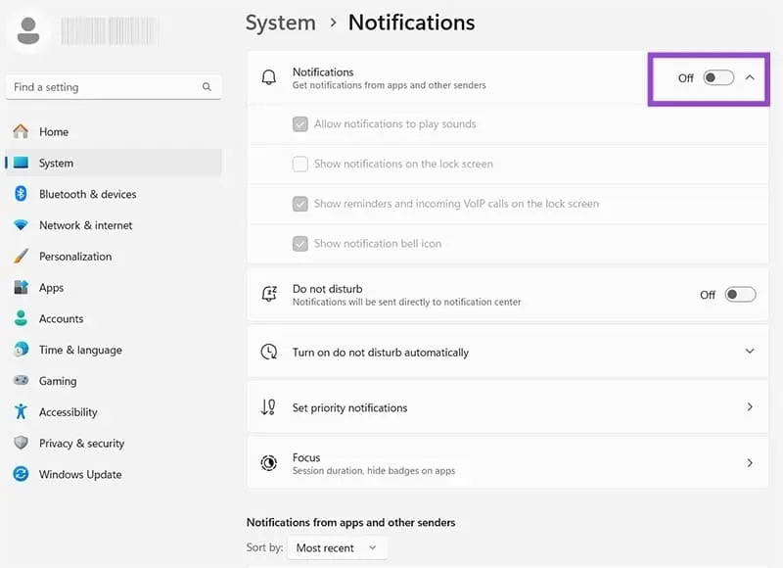Screen dimensions: 783x568
Task: Open Set priority notifications arrow
Action: (x=750, y=407)
